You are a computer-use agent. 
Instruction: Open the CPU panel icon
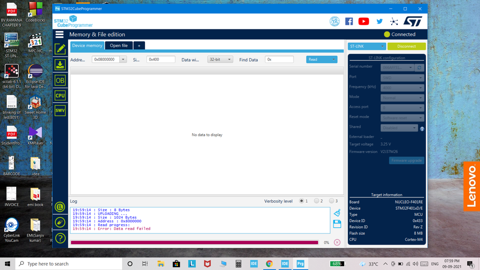tap(60, 96)
